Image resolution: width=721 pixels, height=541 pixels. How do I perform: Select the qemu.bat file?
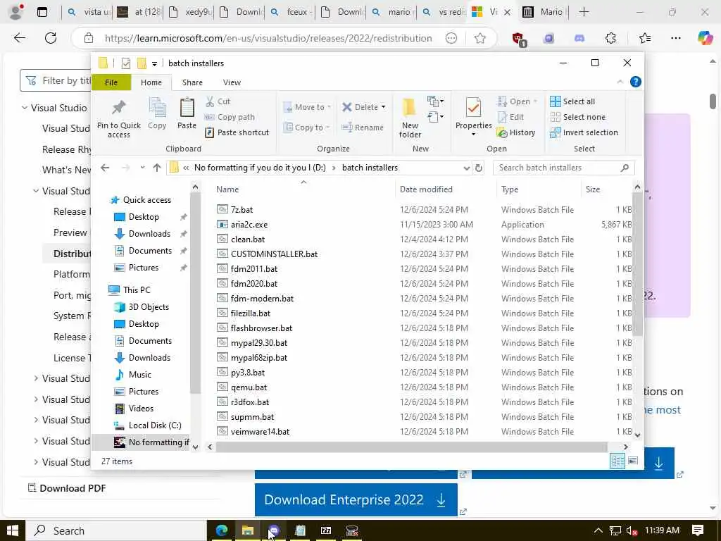[249, 387]
